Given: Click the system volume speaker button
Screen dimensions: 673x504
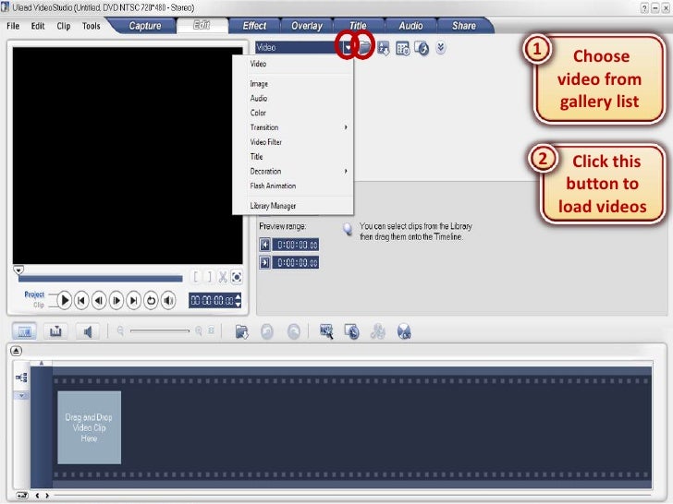Looking at the screenshot, I should pos(168,300).
